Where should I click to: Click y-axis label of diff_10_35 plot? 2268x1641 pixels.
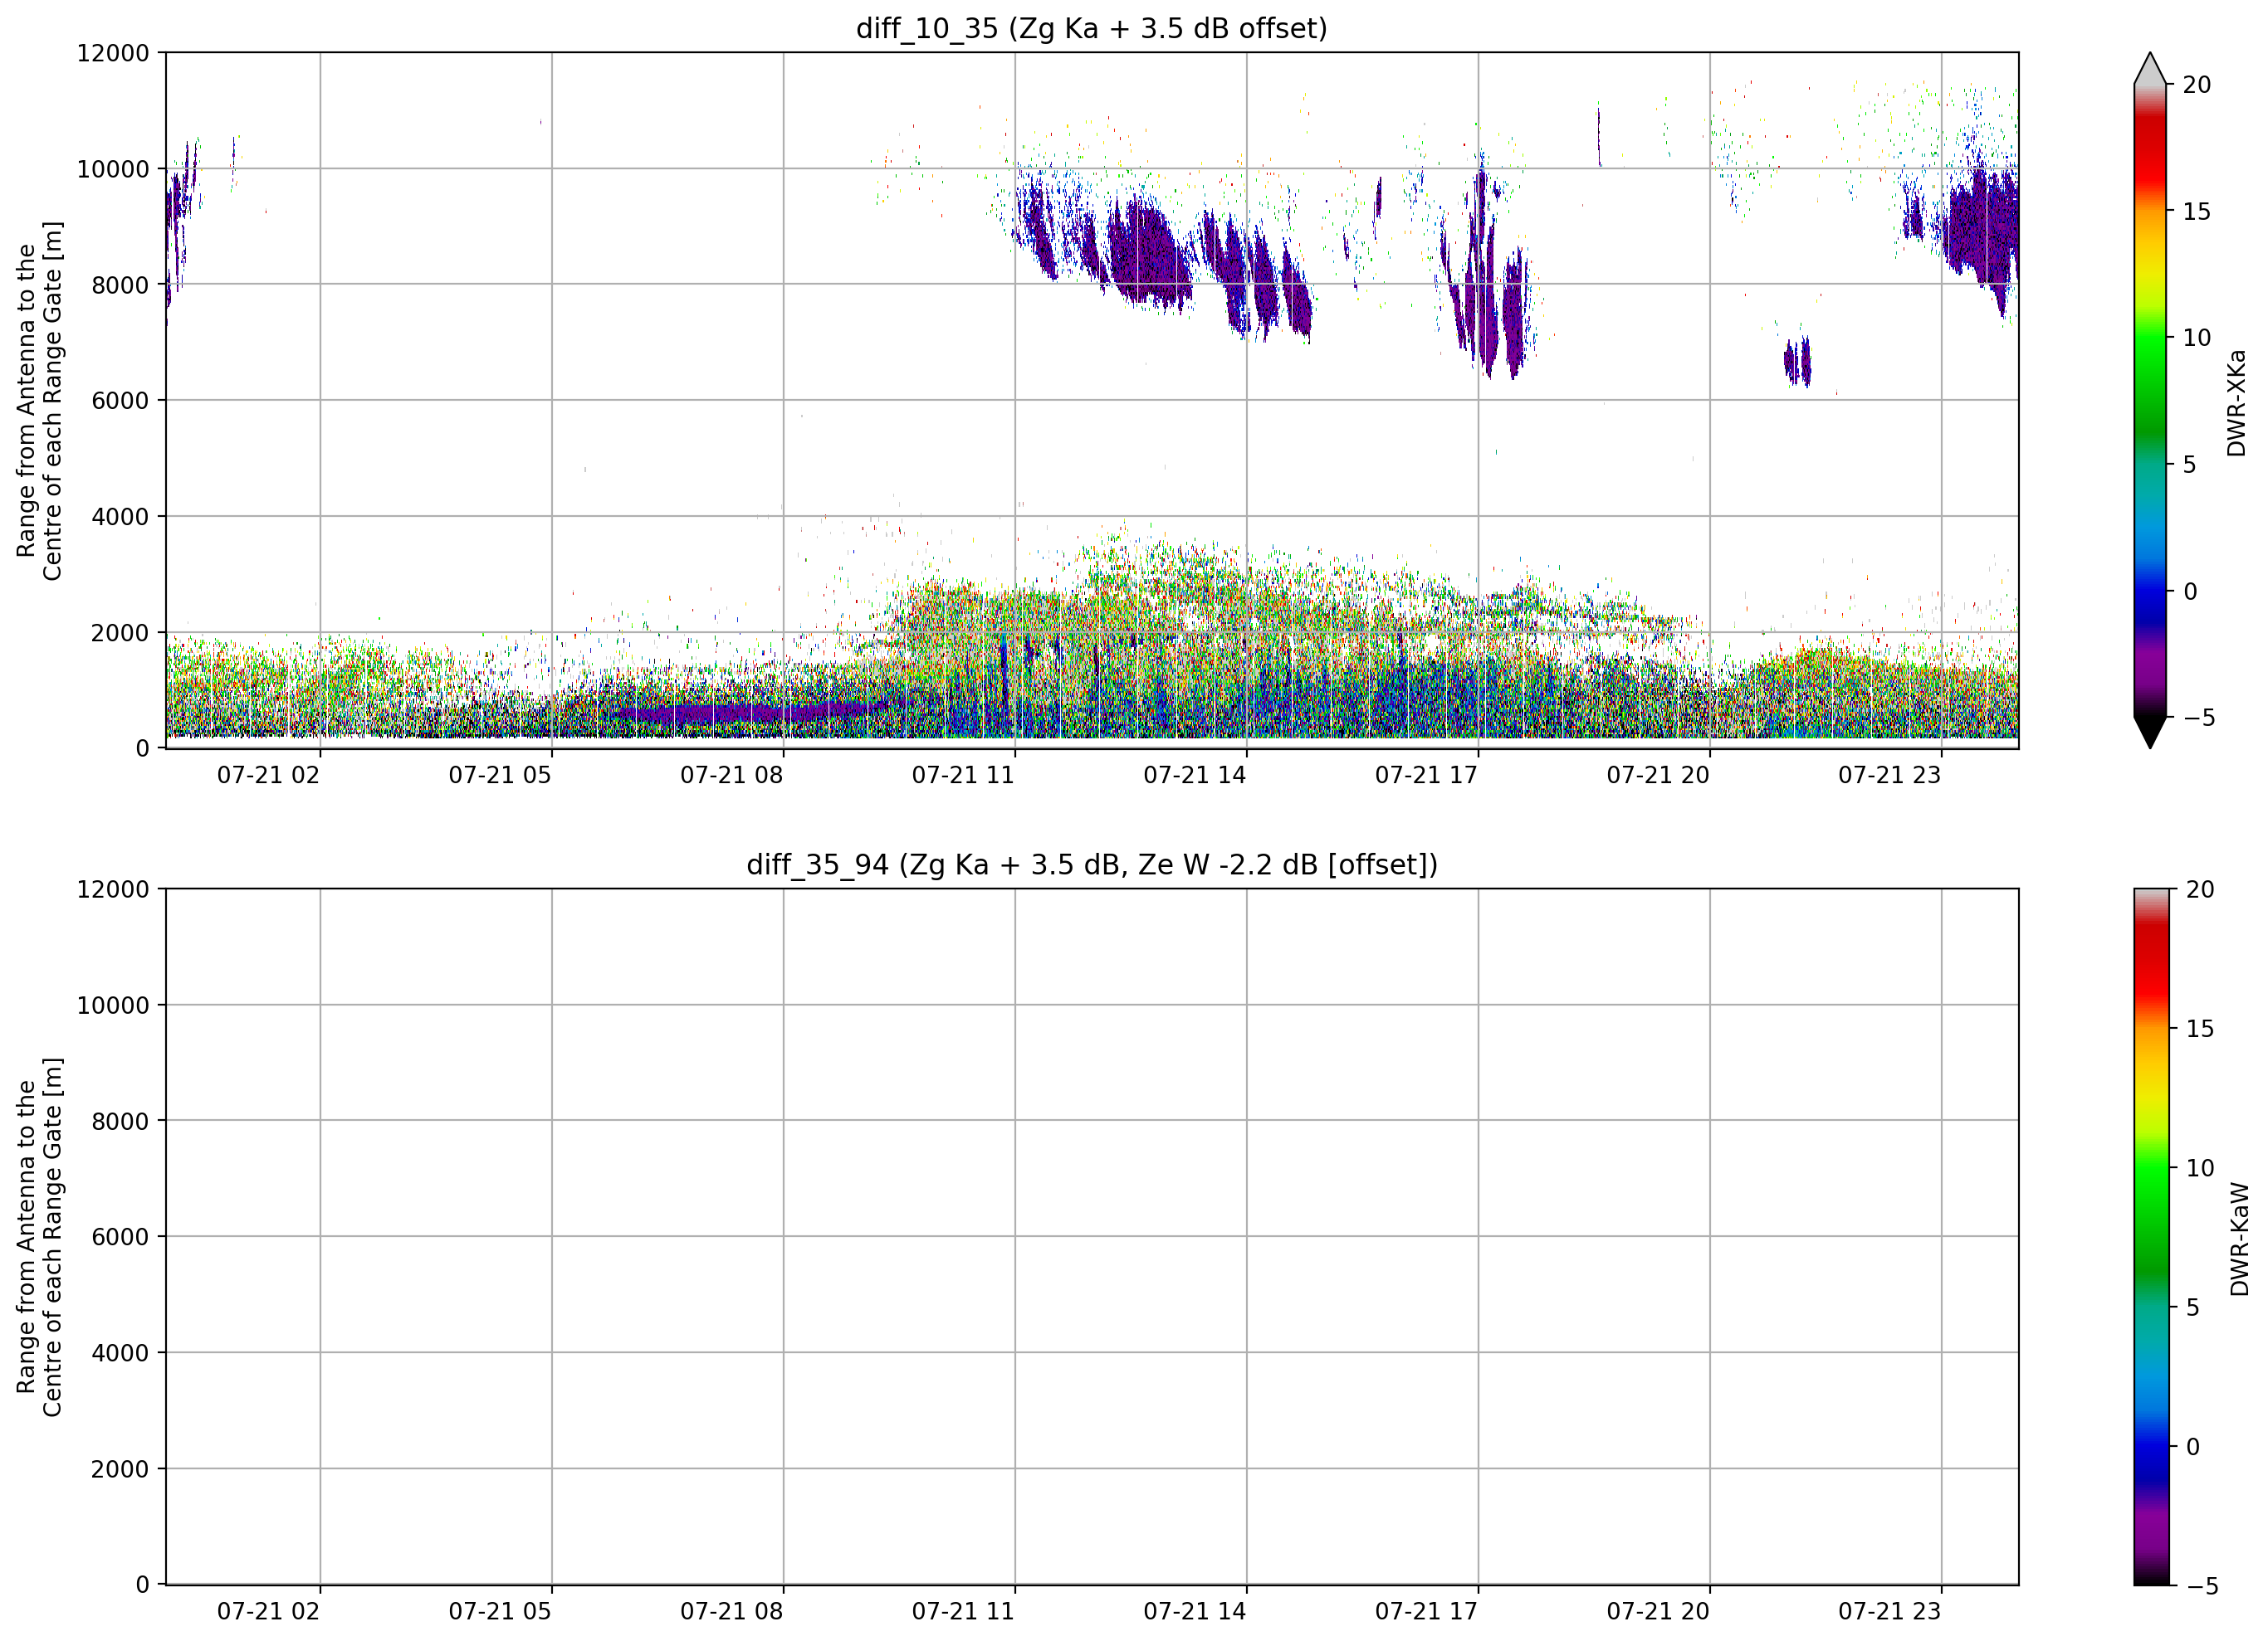tap(39, 401)
